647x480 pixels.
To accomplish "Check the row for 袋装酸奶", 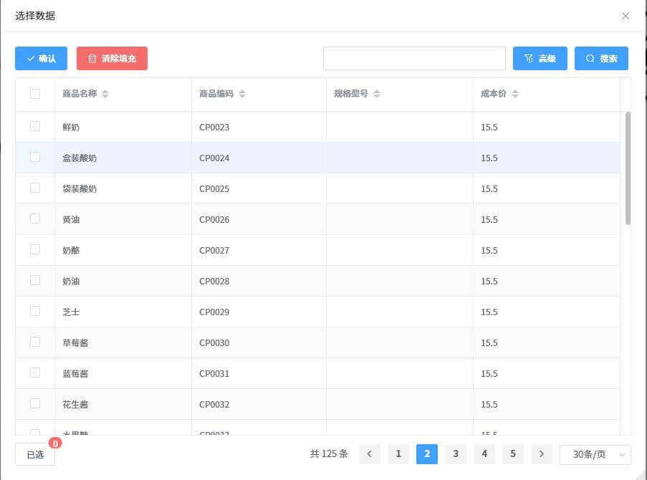I will coord(35,188).
